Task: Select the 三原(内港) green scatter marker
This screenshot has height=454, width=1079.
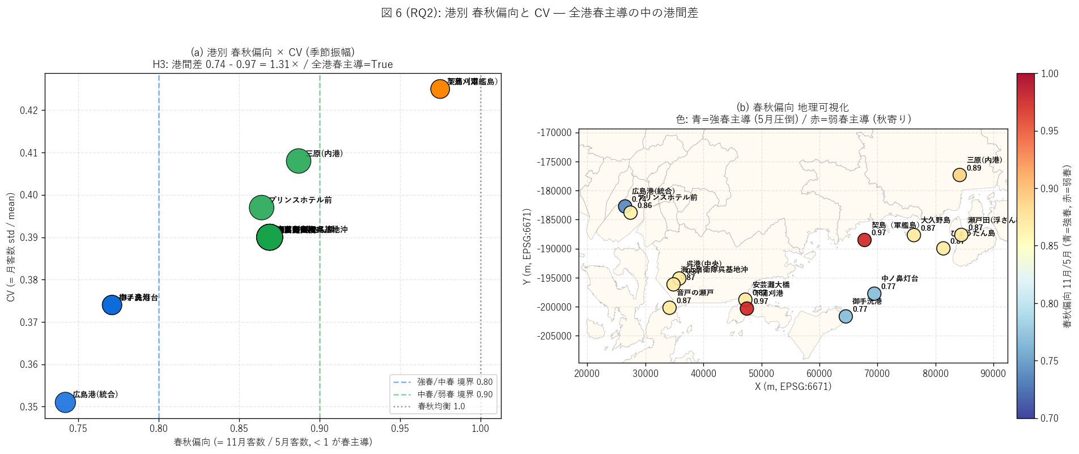Action: pyautogui.click(x=299, y=161)
